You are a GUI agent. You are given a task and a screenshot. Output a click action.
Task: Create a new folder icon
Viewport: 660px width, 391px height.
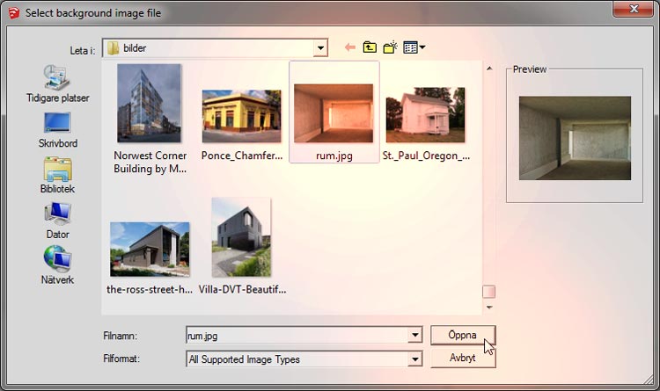pos(390,47)
